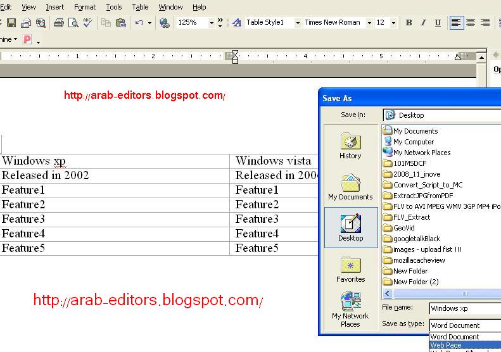The height and width of the screenshot is (352, 501).
Task: Select the ExtractJPGfromPDF folder
Action: tap(418, 196)
